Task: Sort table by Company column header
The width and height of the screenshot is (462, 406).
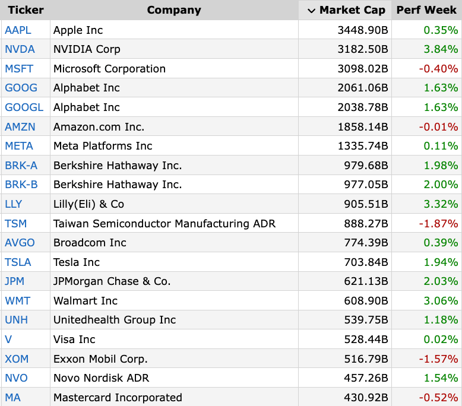Action: pos(174,10)
